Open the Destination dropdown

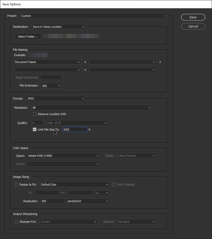pos(58,27)
